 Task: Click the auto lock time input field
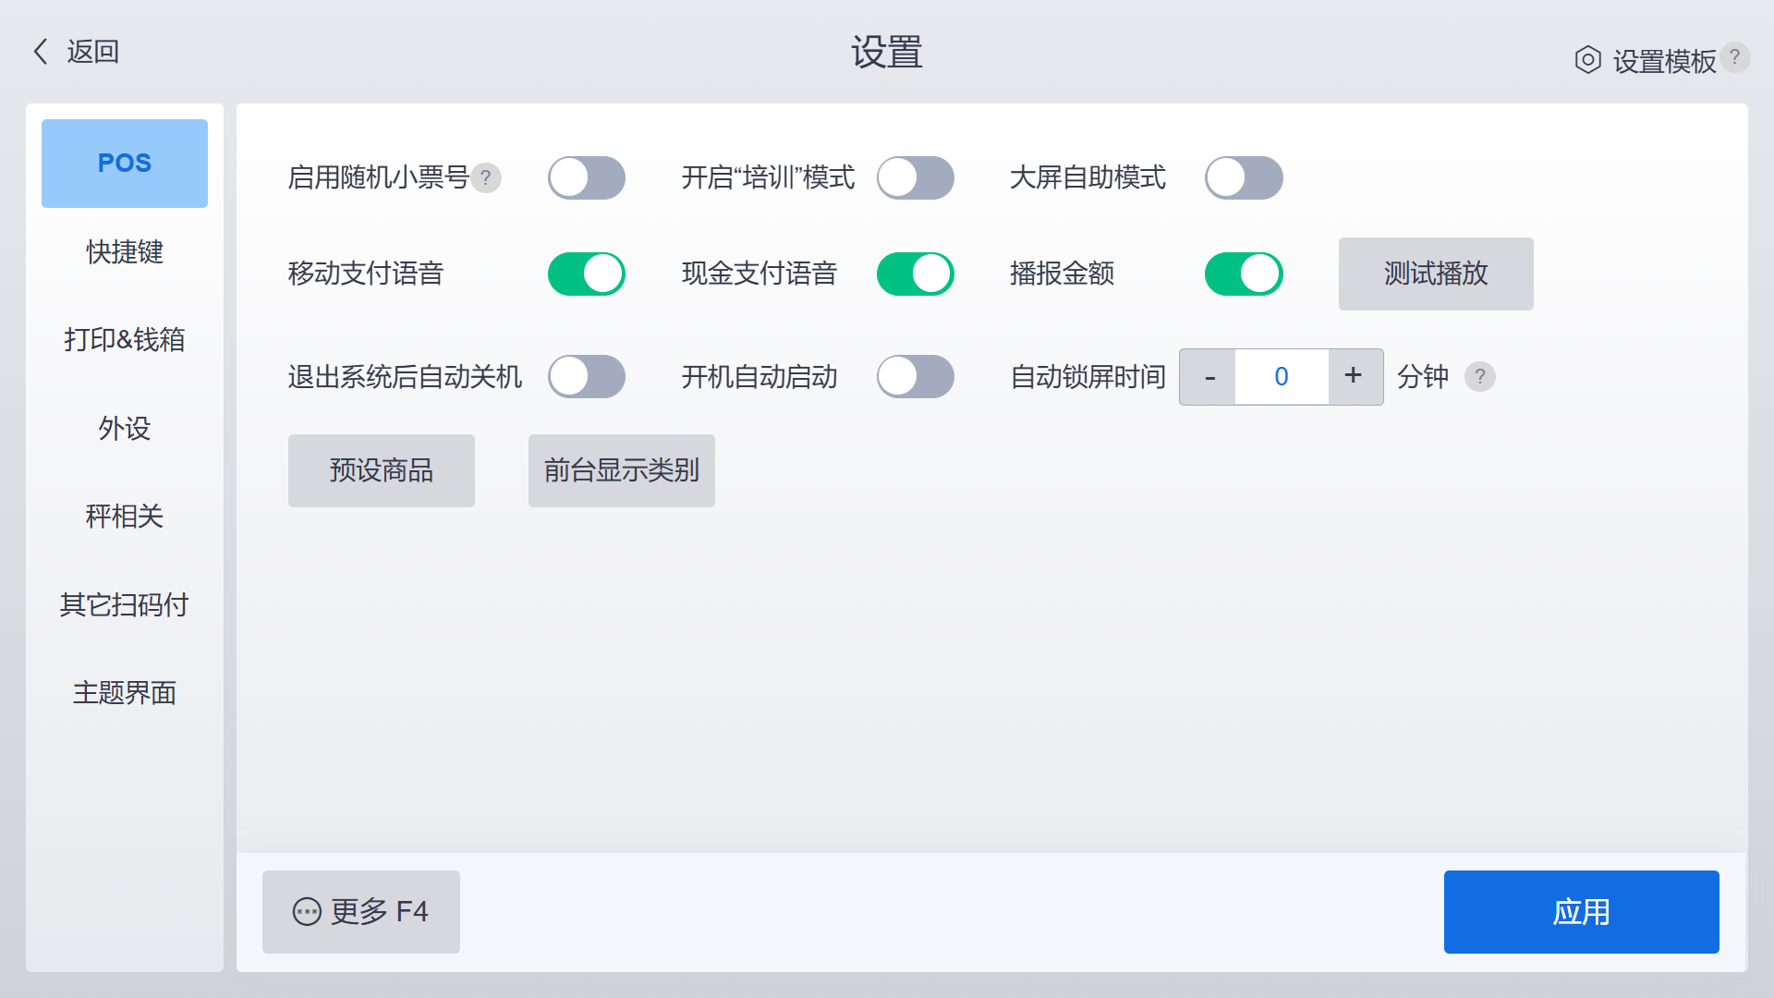click(x=1282, y=377)
